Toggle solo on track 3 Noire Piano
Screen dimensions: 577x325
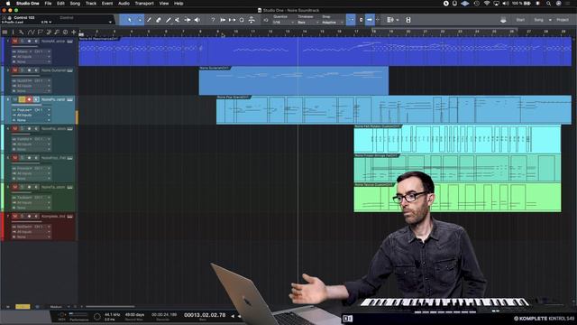pyautogui.click(x=22, y=99)
